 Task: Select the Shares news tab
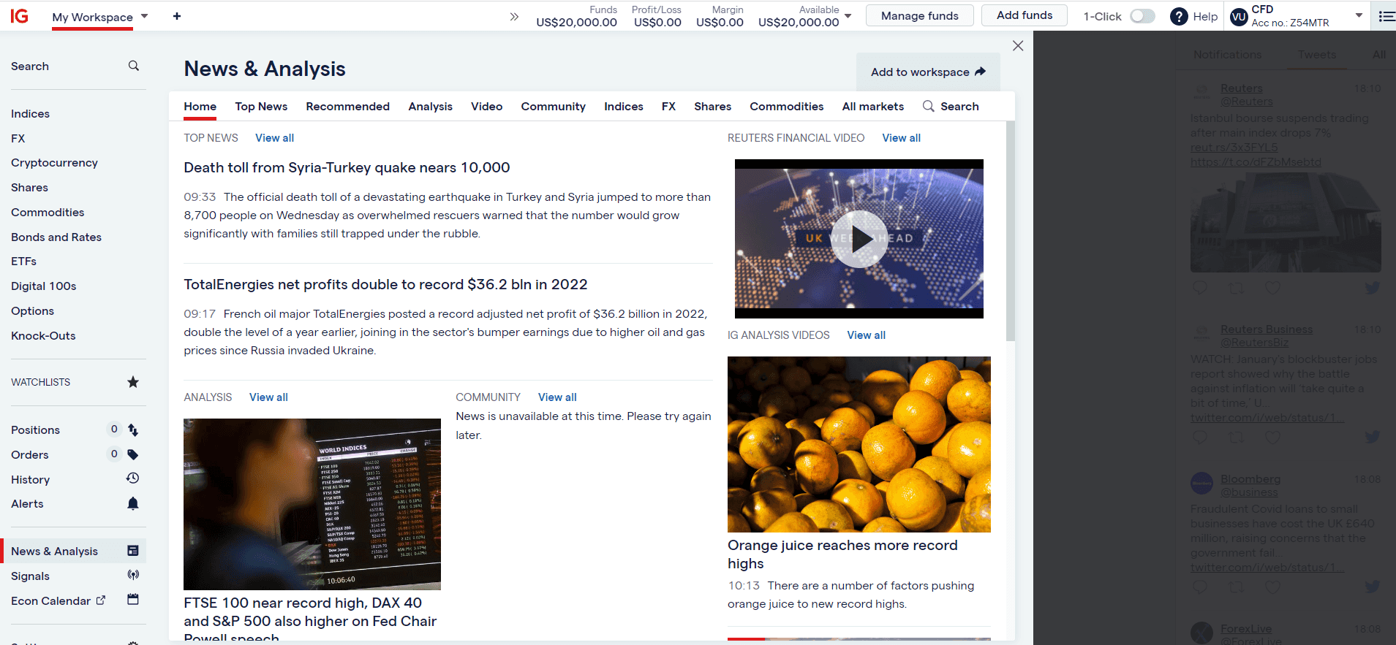coord(713,107)
